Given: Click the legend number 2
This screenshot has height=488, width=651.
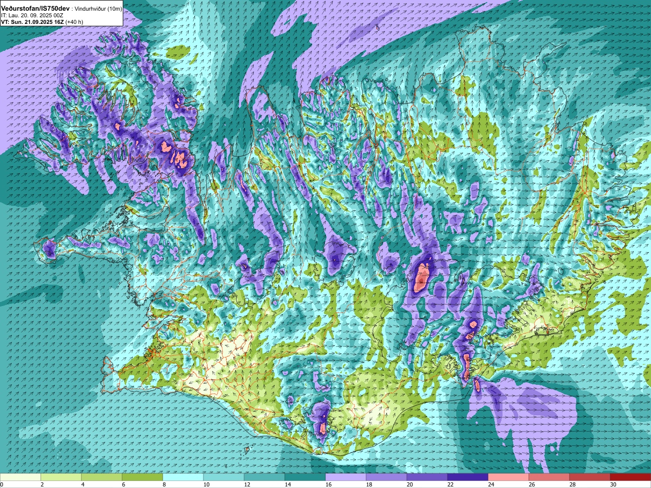Looking at the screenshot, I should pyautogui.click(x=42, y=484).
